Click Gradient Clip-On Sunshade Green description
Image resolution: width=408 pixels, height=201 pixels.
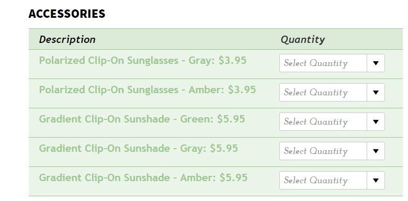click(x=142, y=119)
